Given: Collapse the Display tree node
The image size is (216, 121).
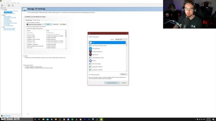Looking at the screenshot, I should click(1, 15).
